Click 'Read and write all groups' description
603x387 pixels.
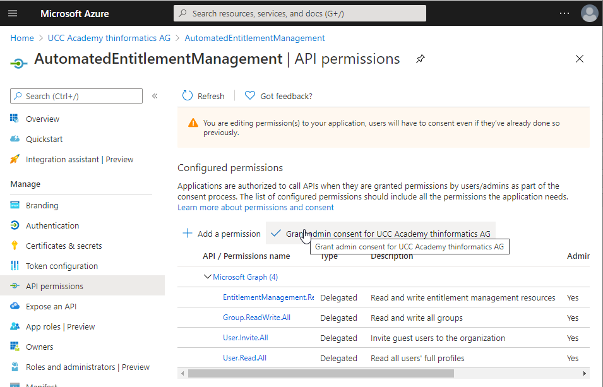click(x=417, y=318)
